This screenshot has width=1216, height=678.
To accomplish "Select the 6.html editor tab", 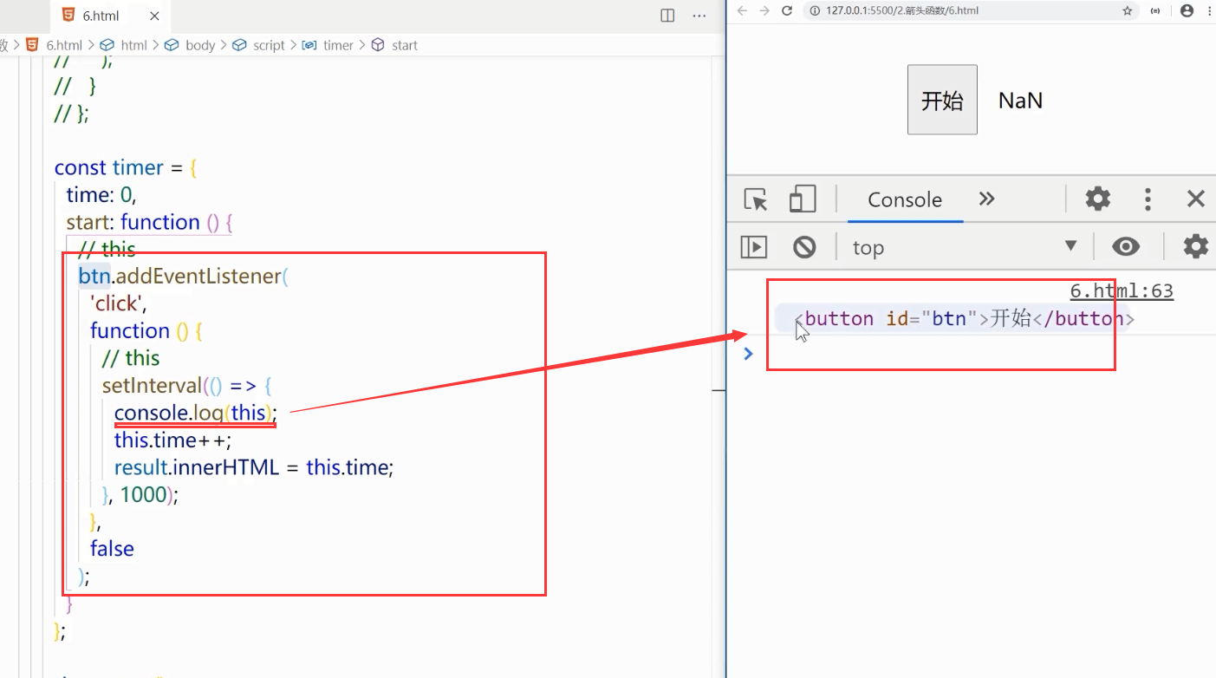I will click(111, 16).
